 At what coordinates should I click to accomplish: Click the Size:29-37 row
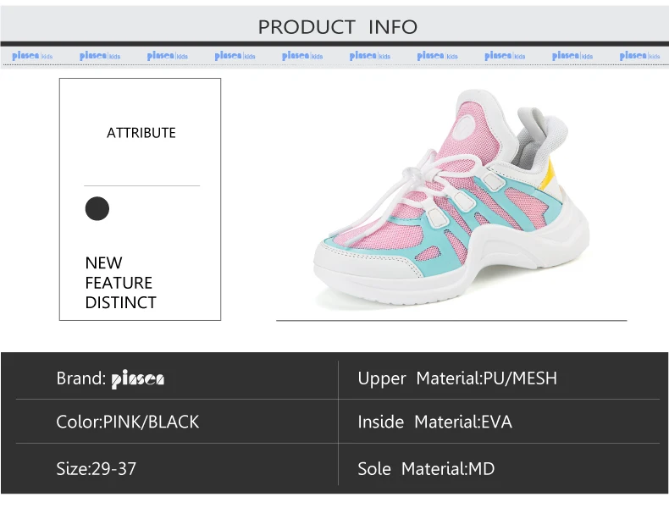pyautogui.click(x=177, y=468)
